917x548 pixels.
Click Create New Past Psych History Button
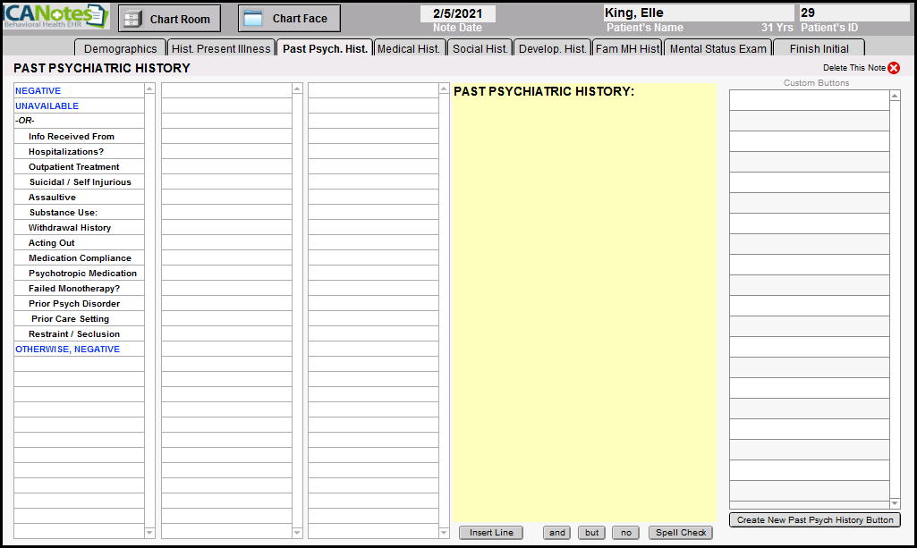[814, 520]
